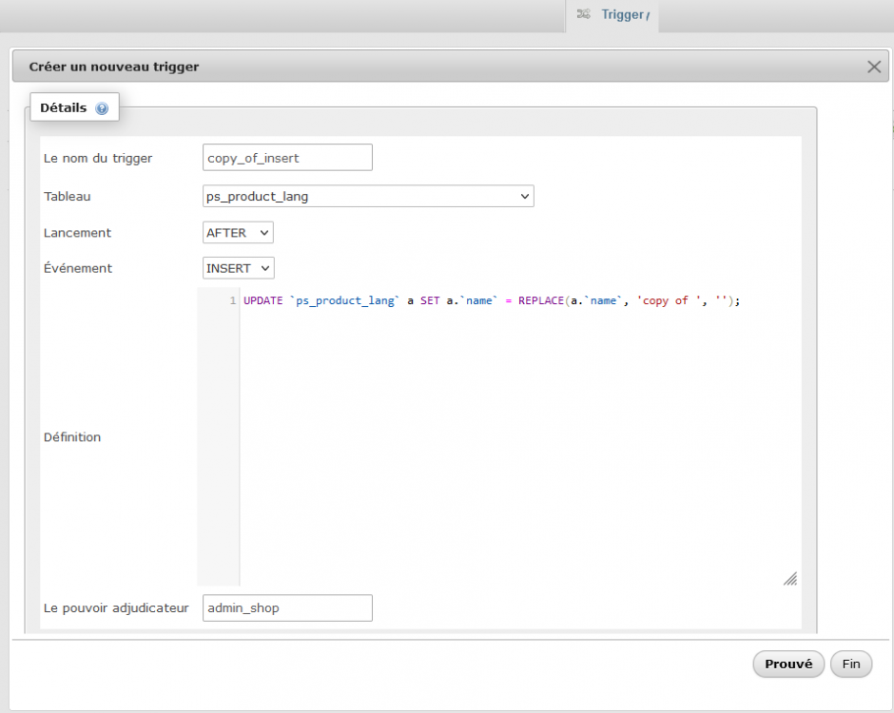
Task: Click the Le nom du trigger label
Action: pyautogui.click(x=98, y=158)
